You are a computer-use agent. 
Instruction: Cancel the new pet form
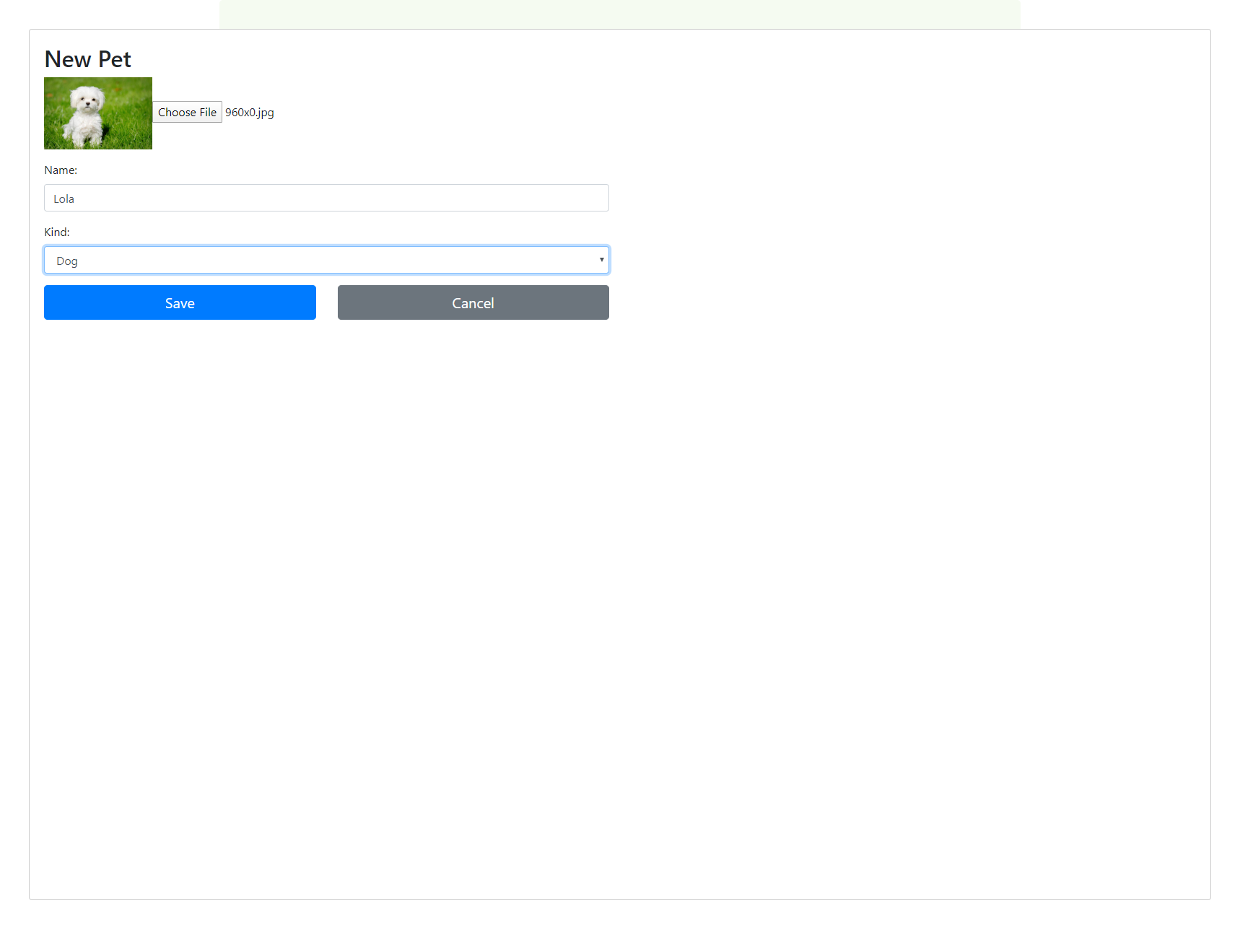(473, 302)
